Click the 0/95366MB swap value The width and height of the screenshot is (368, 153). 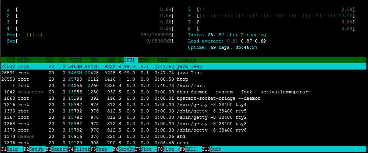pyautogui.click(x=159, y=41)
